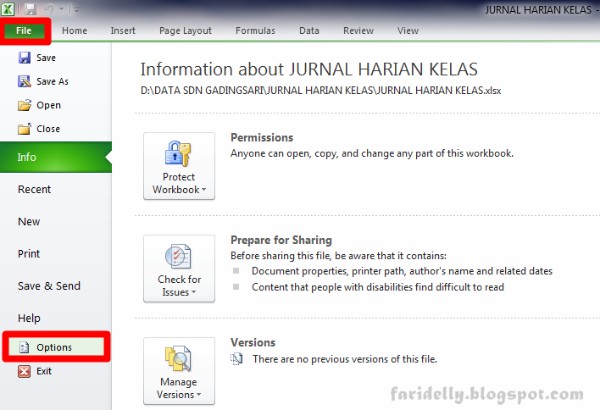Viewport: 600px width, 410px height.
Task: Click 'Document properties, printer path' item
Action: pyautogui.click(x=403, y=271)
